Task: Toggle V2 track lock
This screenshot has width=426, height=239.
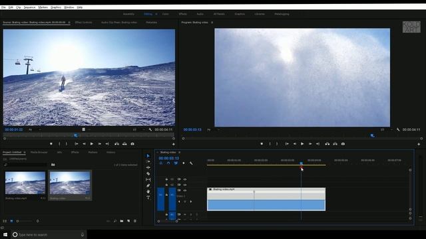Action: pyautogui.click(x=166, y=185)
